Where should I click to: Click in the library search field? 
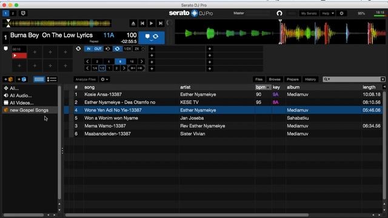pyautogui.click(x=354, y=79)
